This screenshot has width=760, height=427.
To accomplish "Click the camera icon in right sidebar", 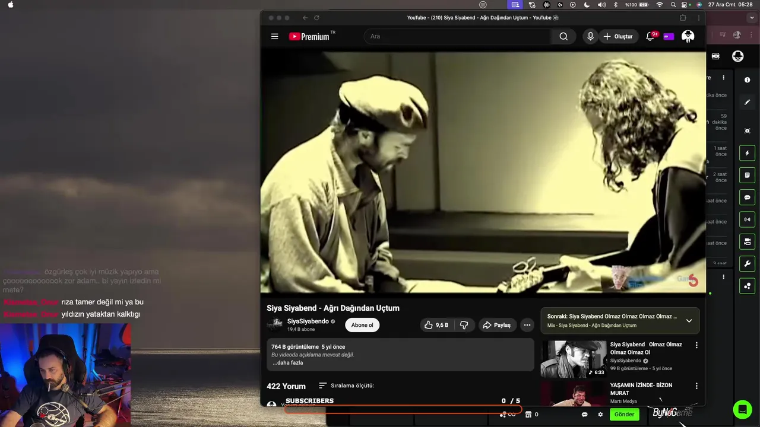I will point(747,241).
